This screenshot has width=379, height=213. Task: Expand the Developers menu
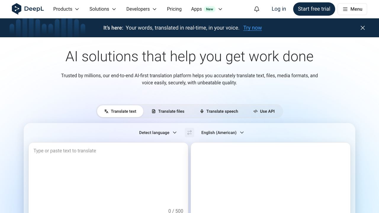(142, 9)
